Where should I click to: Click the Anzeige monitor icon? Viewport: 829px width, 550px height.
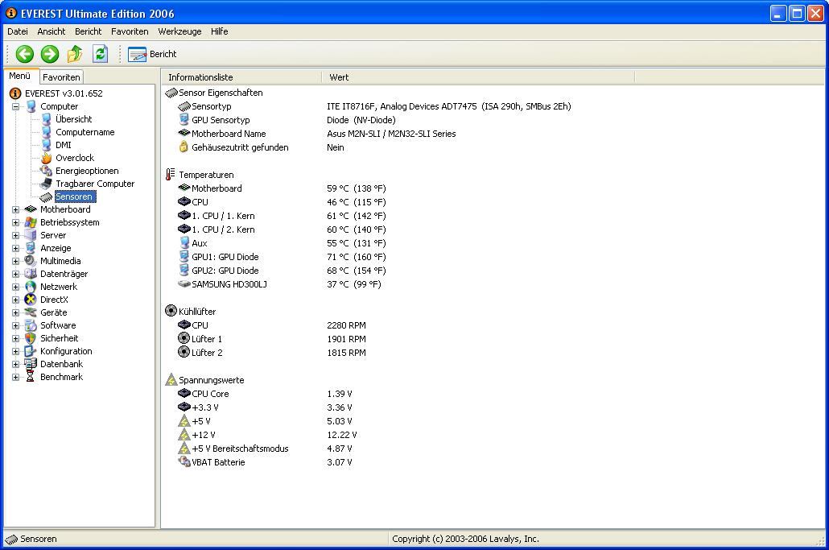coord(31,248)
